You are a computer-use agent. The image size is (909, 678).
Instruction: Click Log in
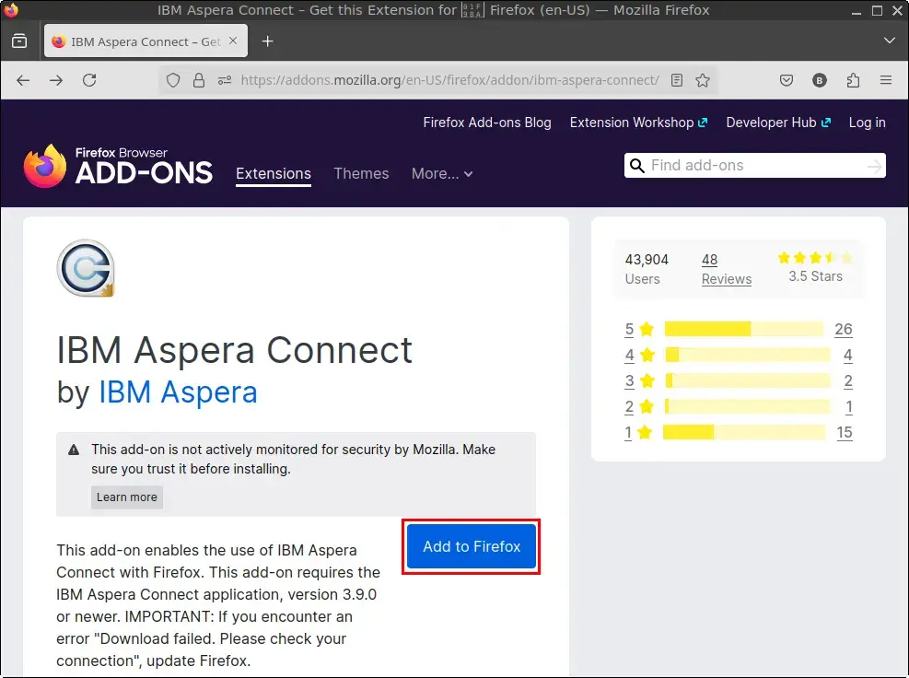tap(867, 123)
